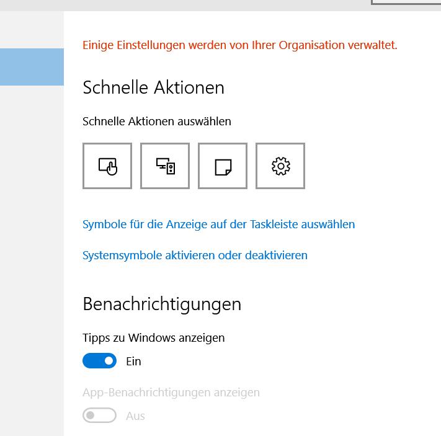441x436 pixels.
Task: Click the Ein status label
Action: click(133, 362)
